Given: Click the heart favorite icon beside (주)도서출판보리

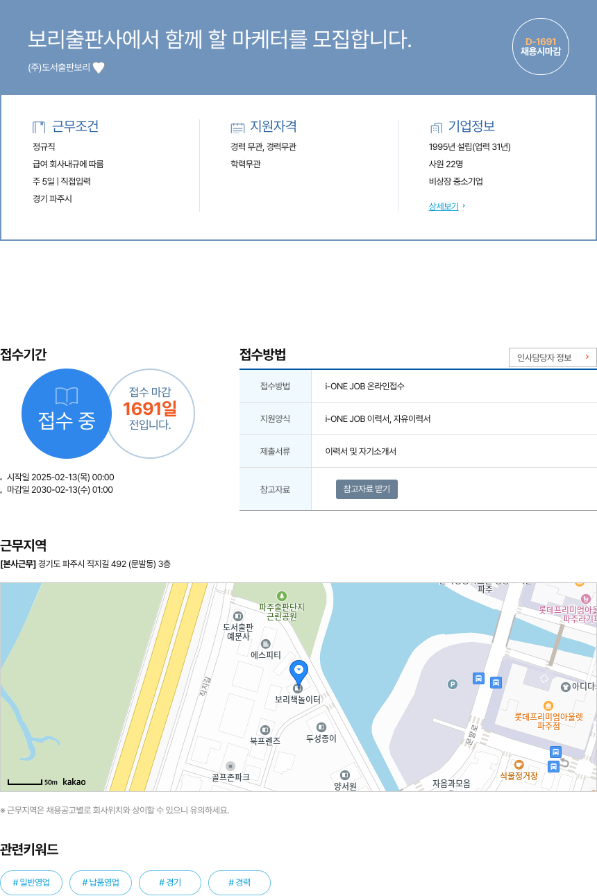Looking at the screenshot, I should tap(99, 67).
